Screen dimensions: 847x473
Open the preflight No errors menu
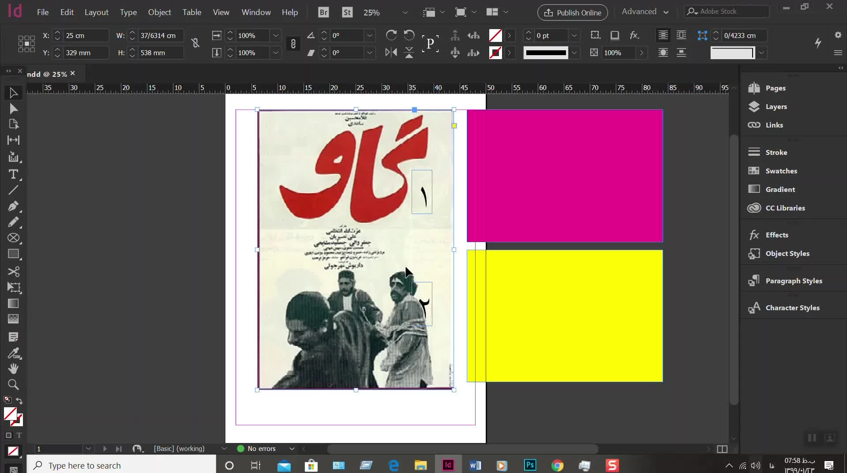pos(292,449)
